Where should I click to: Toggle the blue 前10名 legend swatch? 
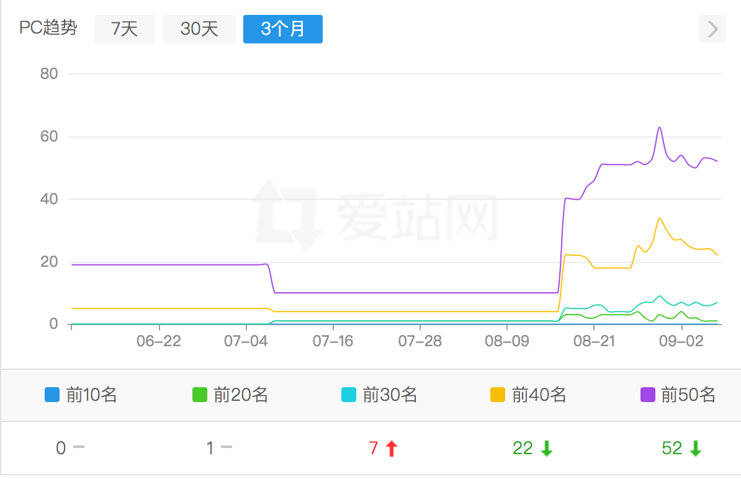[x=52, y=395]
